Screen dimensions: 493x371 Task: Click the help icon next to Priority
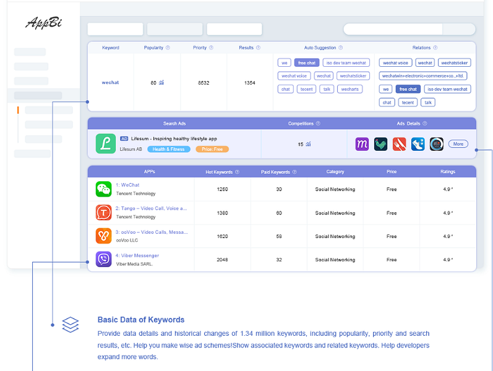[212, 48]
